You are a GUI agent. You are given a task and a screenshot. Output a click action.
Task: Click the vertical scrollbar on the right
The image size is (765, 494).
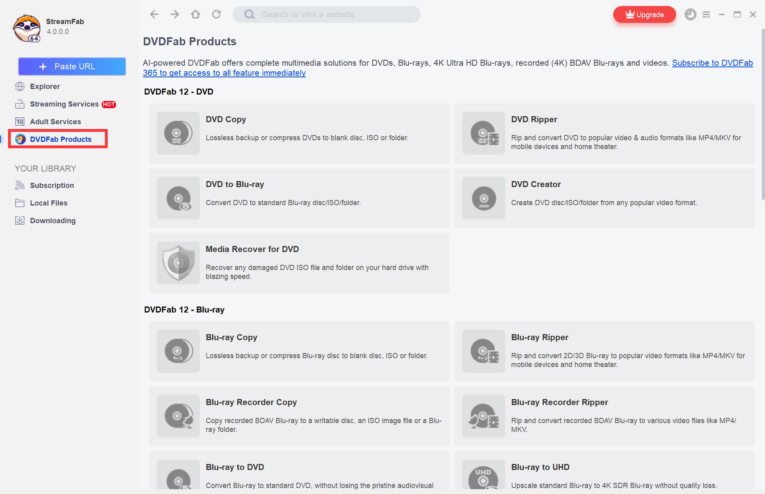(763, 114)
